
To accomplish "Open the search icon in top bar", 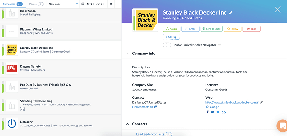I will (x=111, y=4).
